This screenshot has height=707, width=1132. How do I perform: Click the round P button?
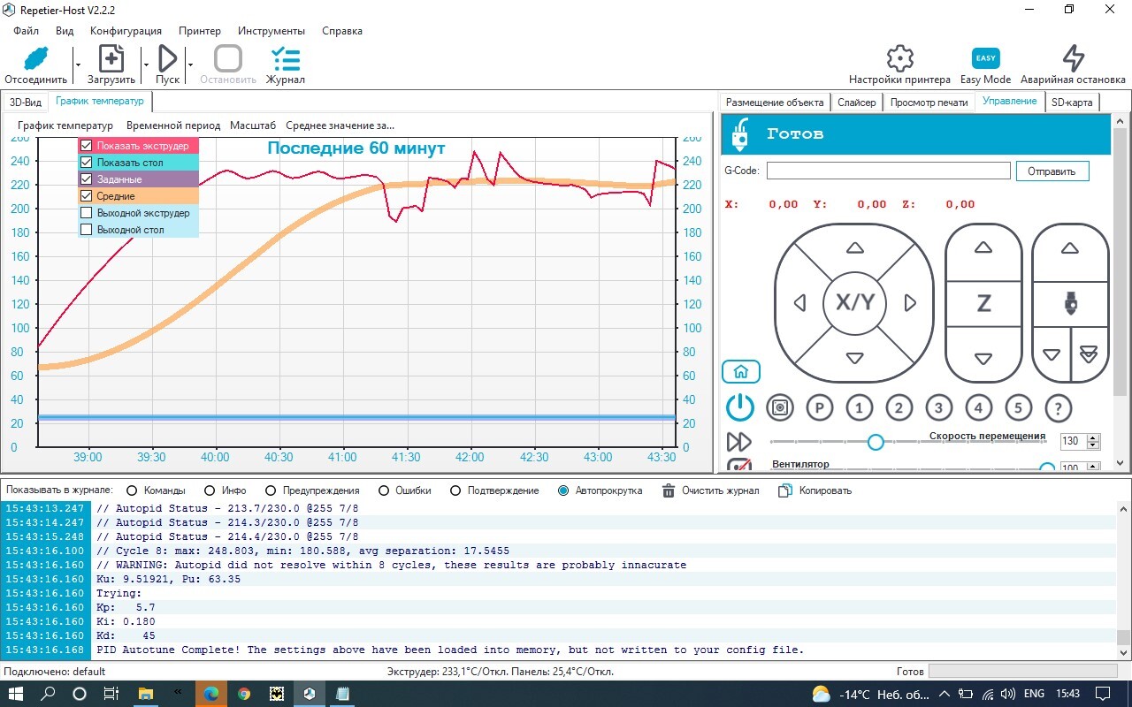click(820, 407)
